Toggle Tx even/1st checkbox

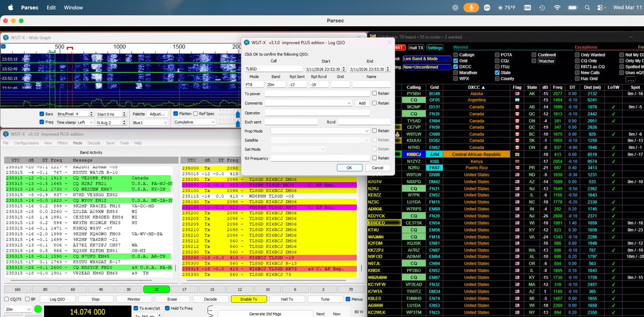point(135,308)
